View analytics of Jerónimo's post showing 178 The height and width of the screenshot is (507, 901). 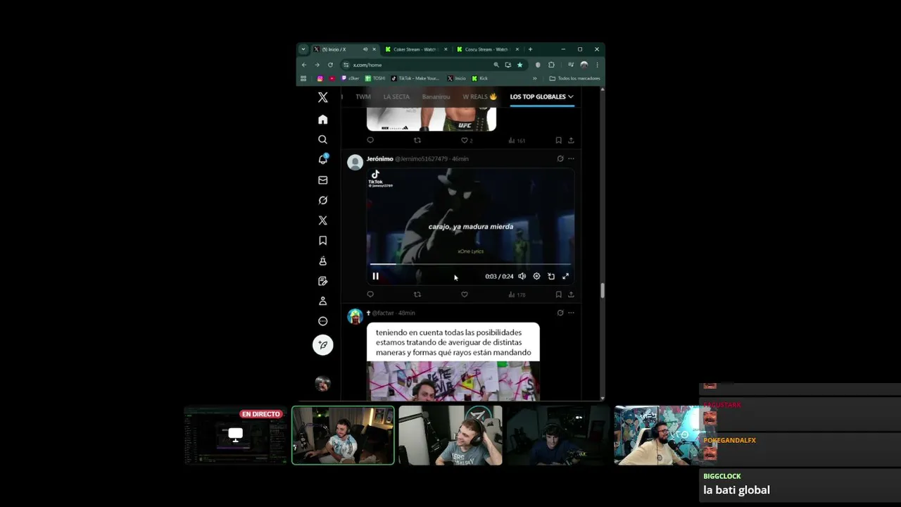517,294
